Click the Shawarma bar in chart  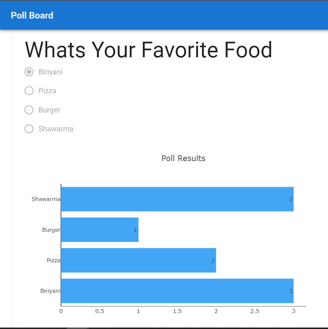pos(177,199)
